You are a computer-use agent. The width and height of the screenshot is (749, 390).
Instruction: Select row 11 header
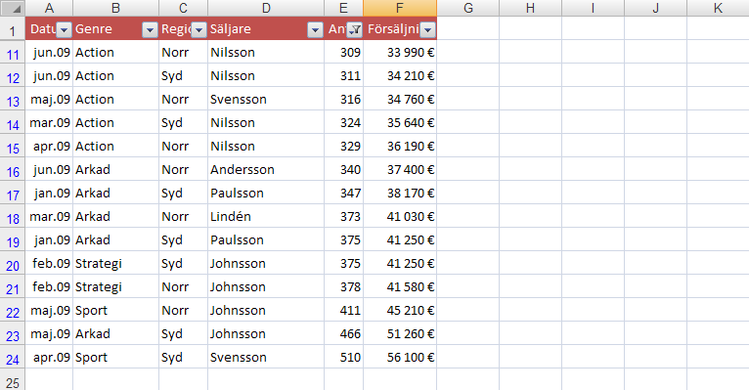[x=13, y=52]
